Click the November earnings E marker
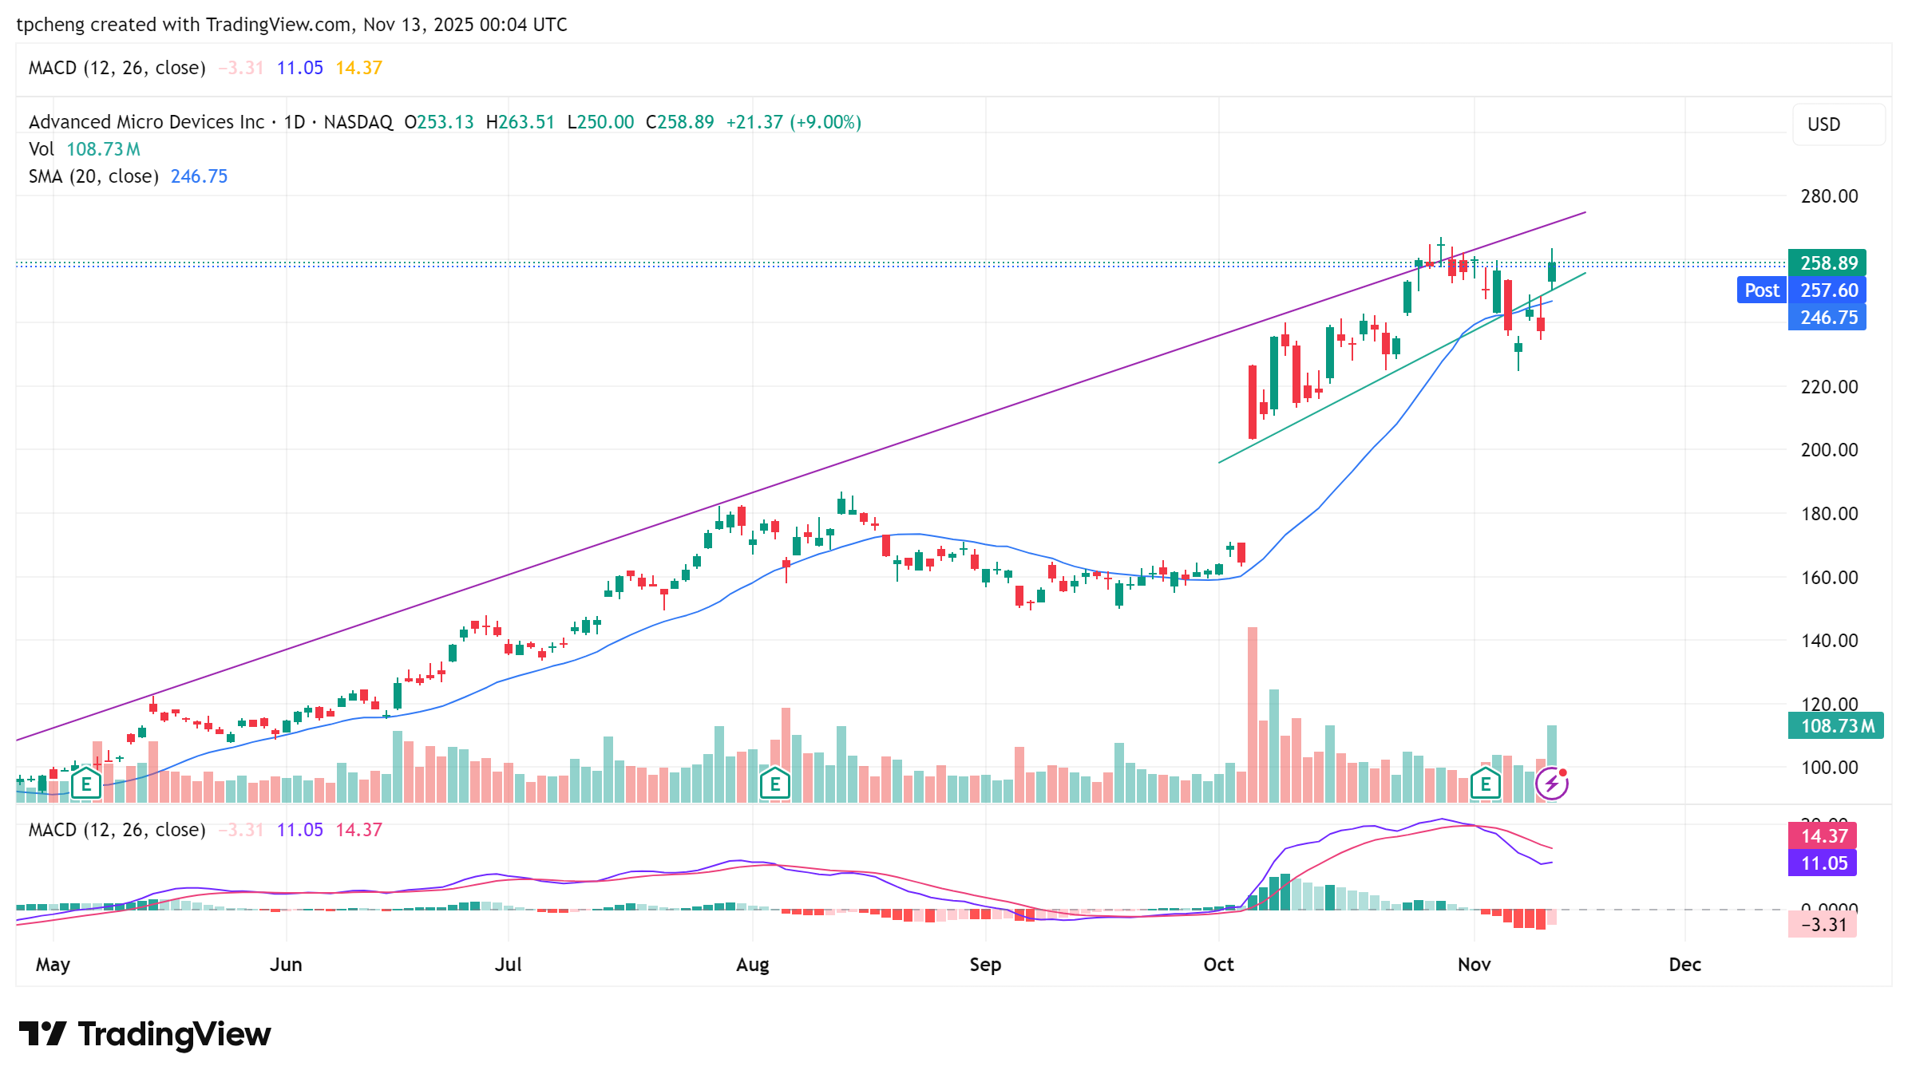The height and width of the screenshot is (1082, 1908). [x=1485, y=784]
